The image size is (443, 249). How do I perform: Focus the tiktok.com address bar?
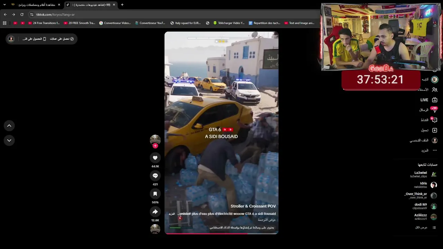173,15
